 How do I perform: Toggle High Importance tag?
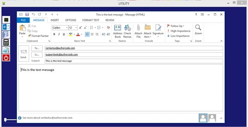(x=179, y=31)
